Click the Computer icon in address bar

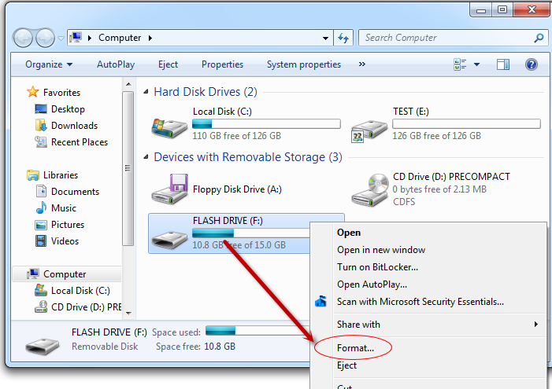(x=76, y=37)
